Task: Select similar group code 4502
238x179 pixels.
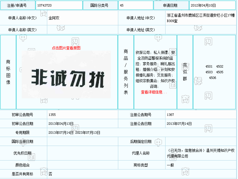Action: point(220,67)
